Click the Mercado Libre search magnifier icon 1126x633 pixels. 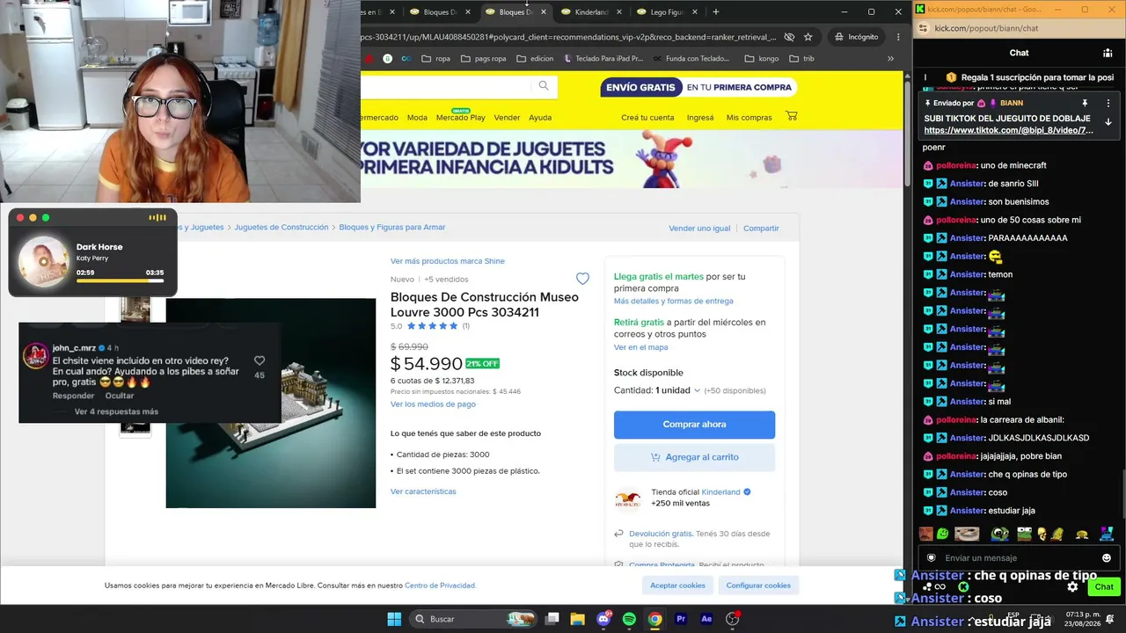point(544,85)
